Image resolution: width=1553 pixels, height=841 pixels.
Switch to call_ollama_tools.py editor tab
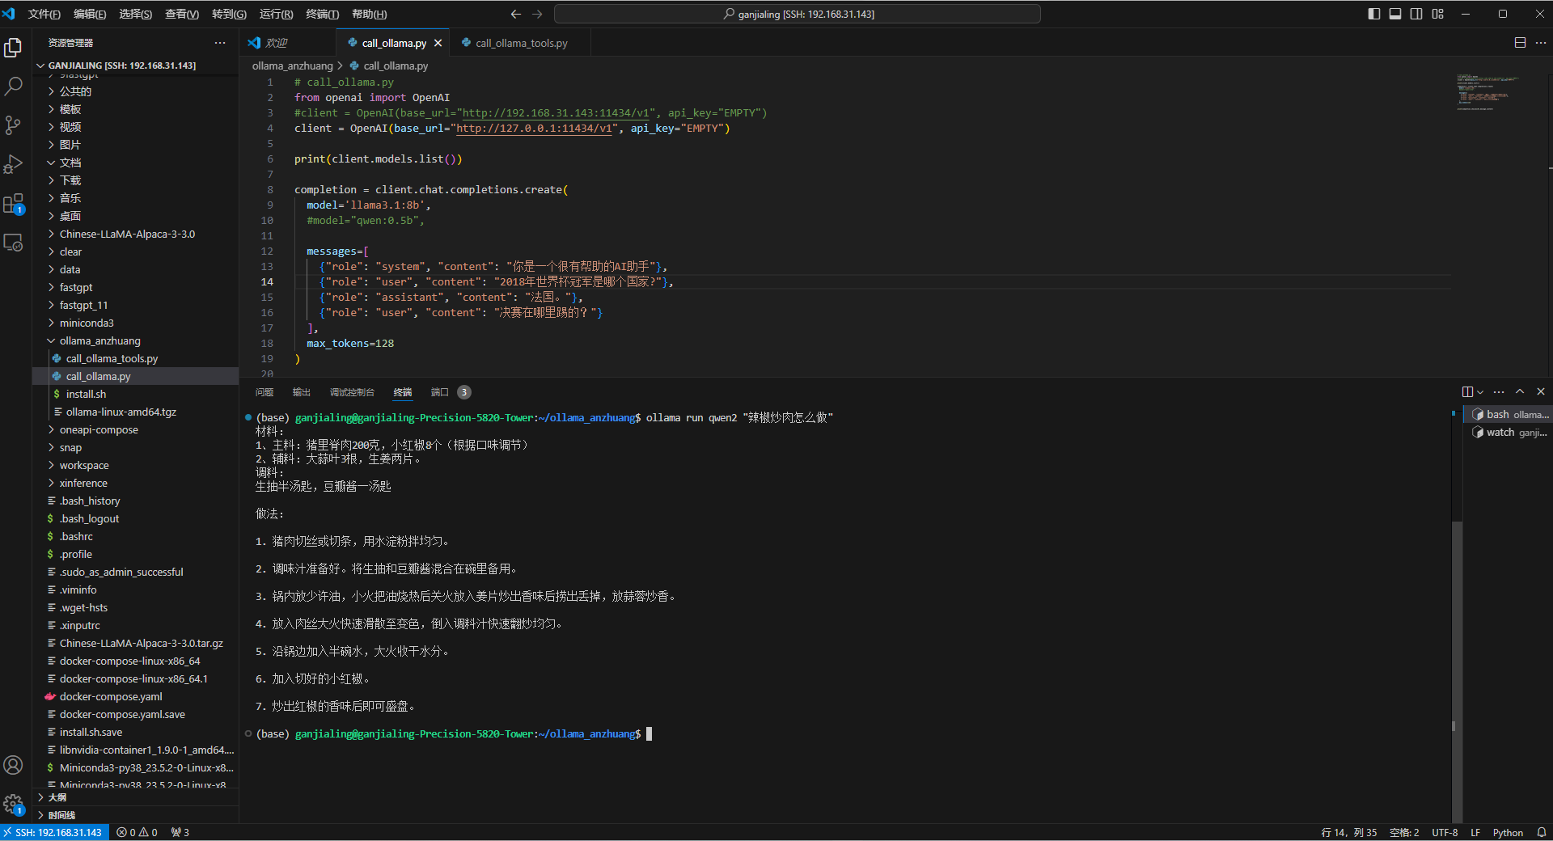(521, 43)
